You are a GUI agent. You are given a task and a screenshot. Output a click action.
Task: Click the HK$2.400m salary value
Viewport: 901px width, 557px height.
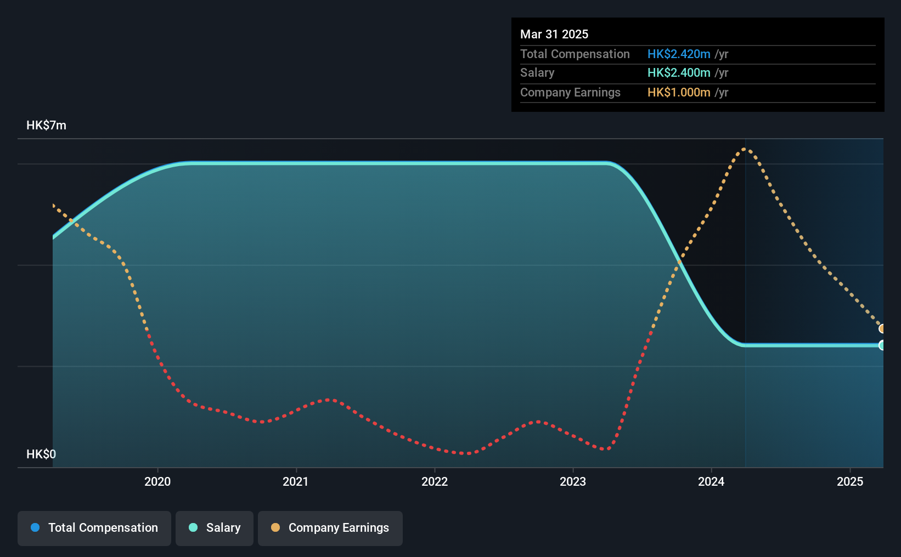[x=679, y=72]
